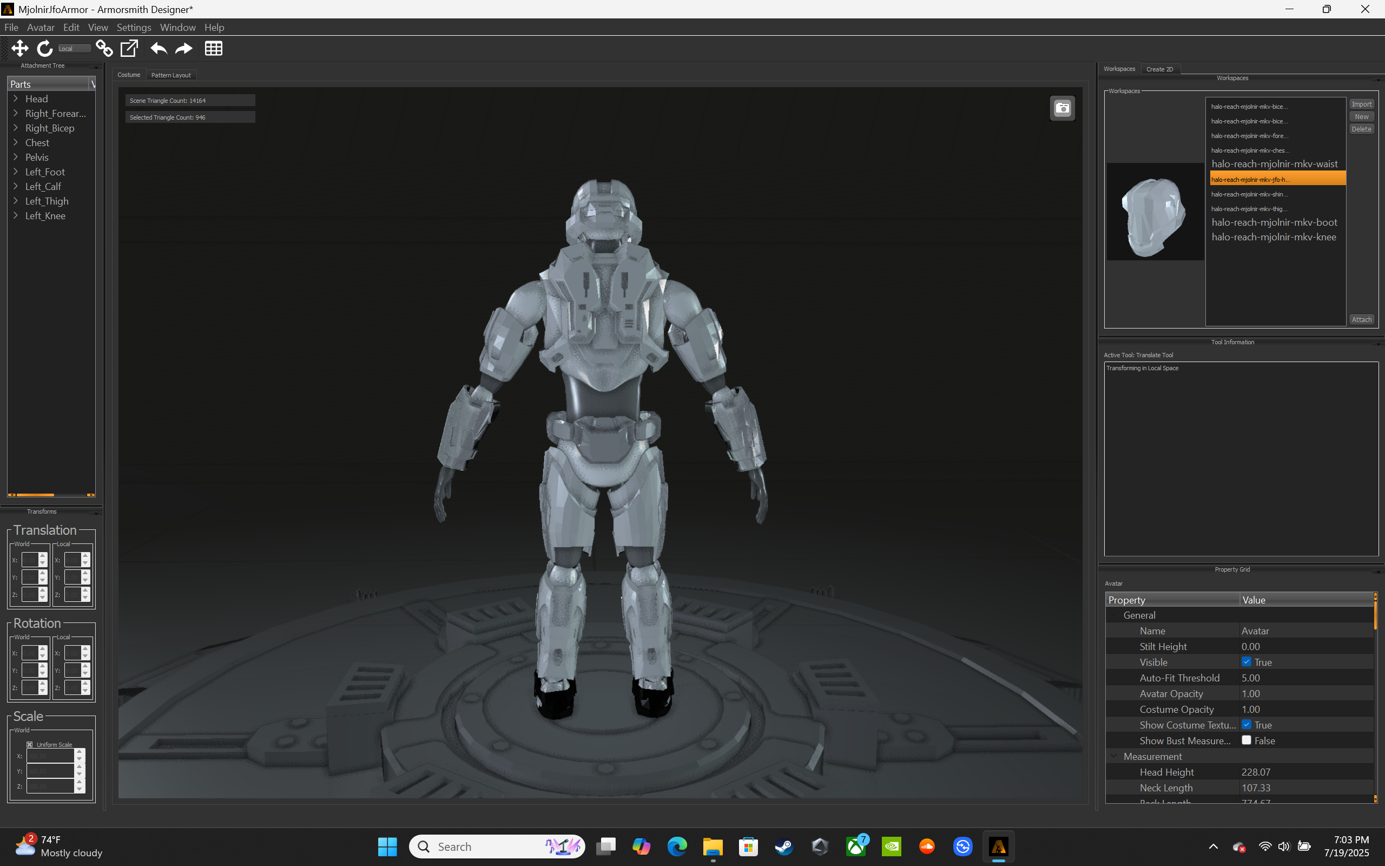Image resolution: width=1385 pixels, height=866 pixels.
Task: Open the weather widget
Action: click(58, 847)
